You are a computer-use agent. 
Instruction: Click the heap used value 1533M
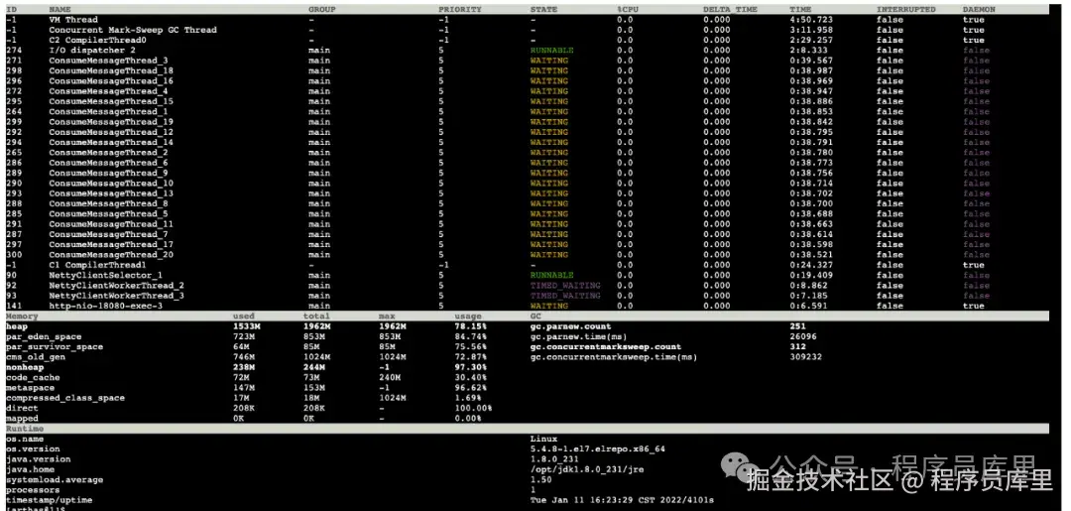247,326
